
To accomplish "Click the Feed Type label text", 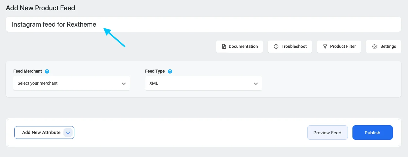I will 155,71.
